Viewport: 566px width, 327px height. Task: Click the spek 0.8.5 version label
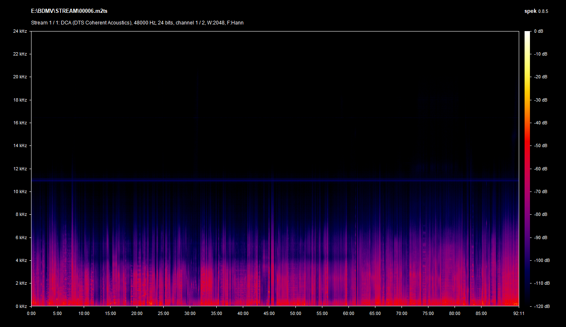tap(536, 11)
